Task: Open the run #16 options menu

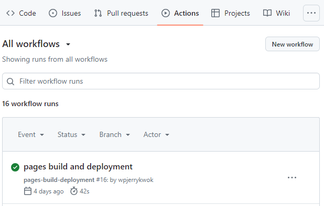Action: (x=292, y=177)
